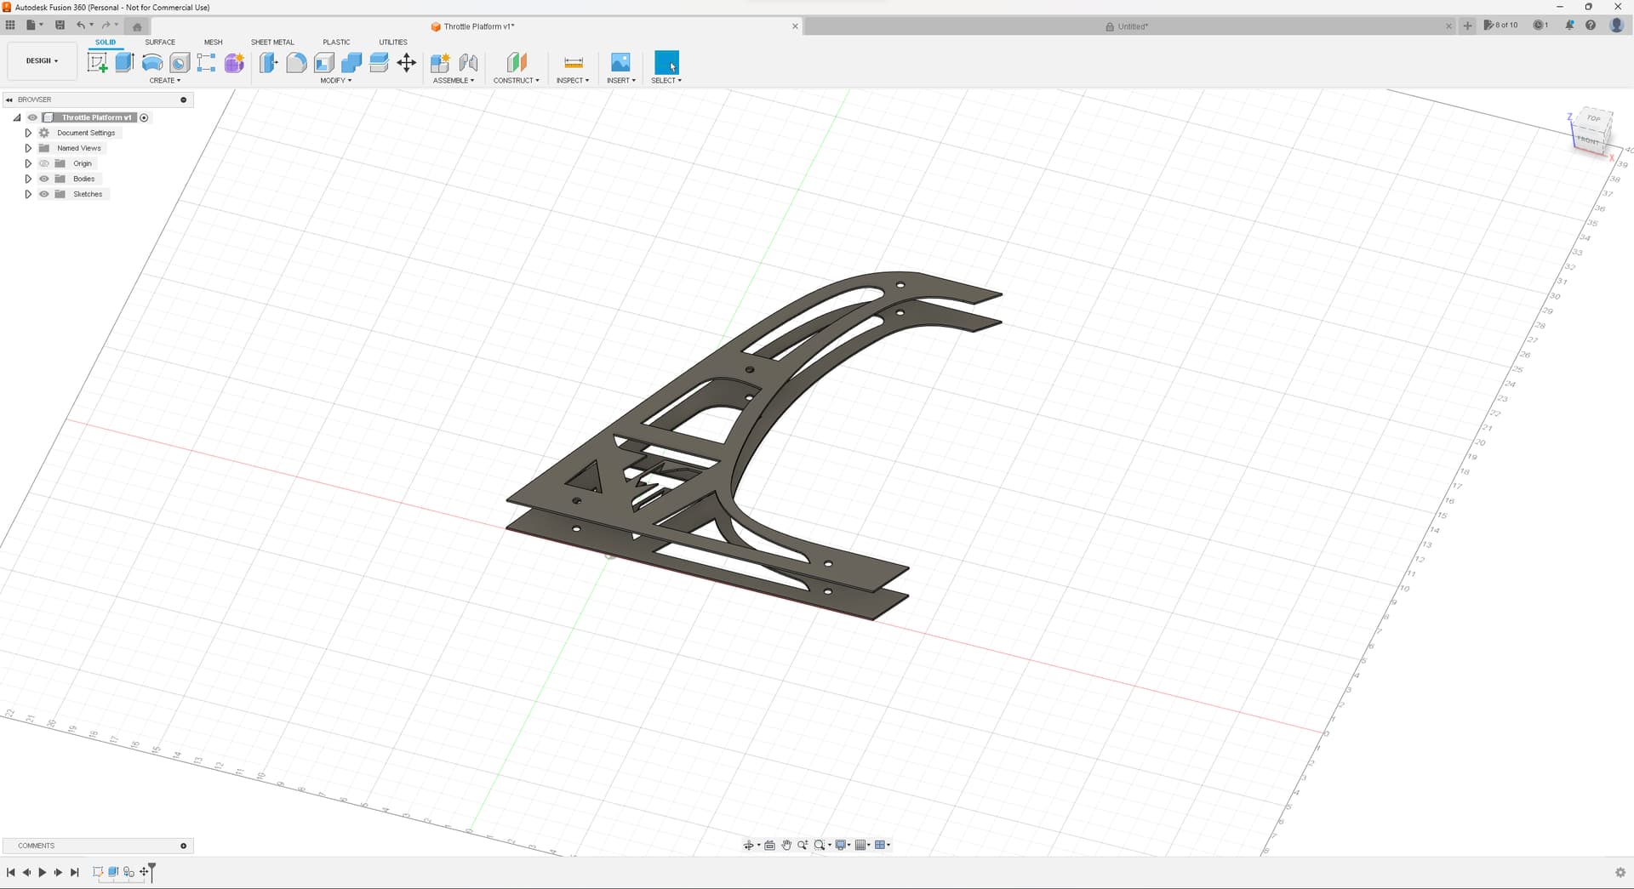Open the SHEET METAL tab
This screenshot has height=889, width=1634.
coord(272,42)
